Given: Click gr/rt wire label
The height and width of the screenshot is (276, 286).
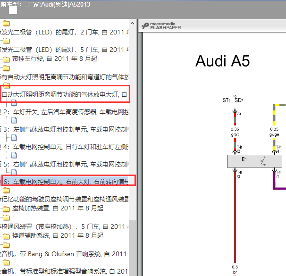Looking at the screenshot, I should (235, 135).
